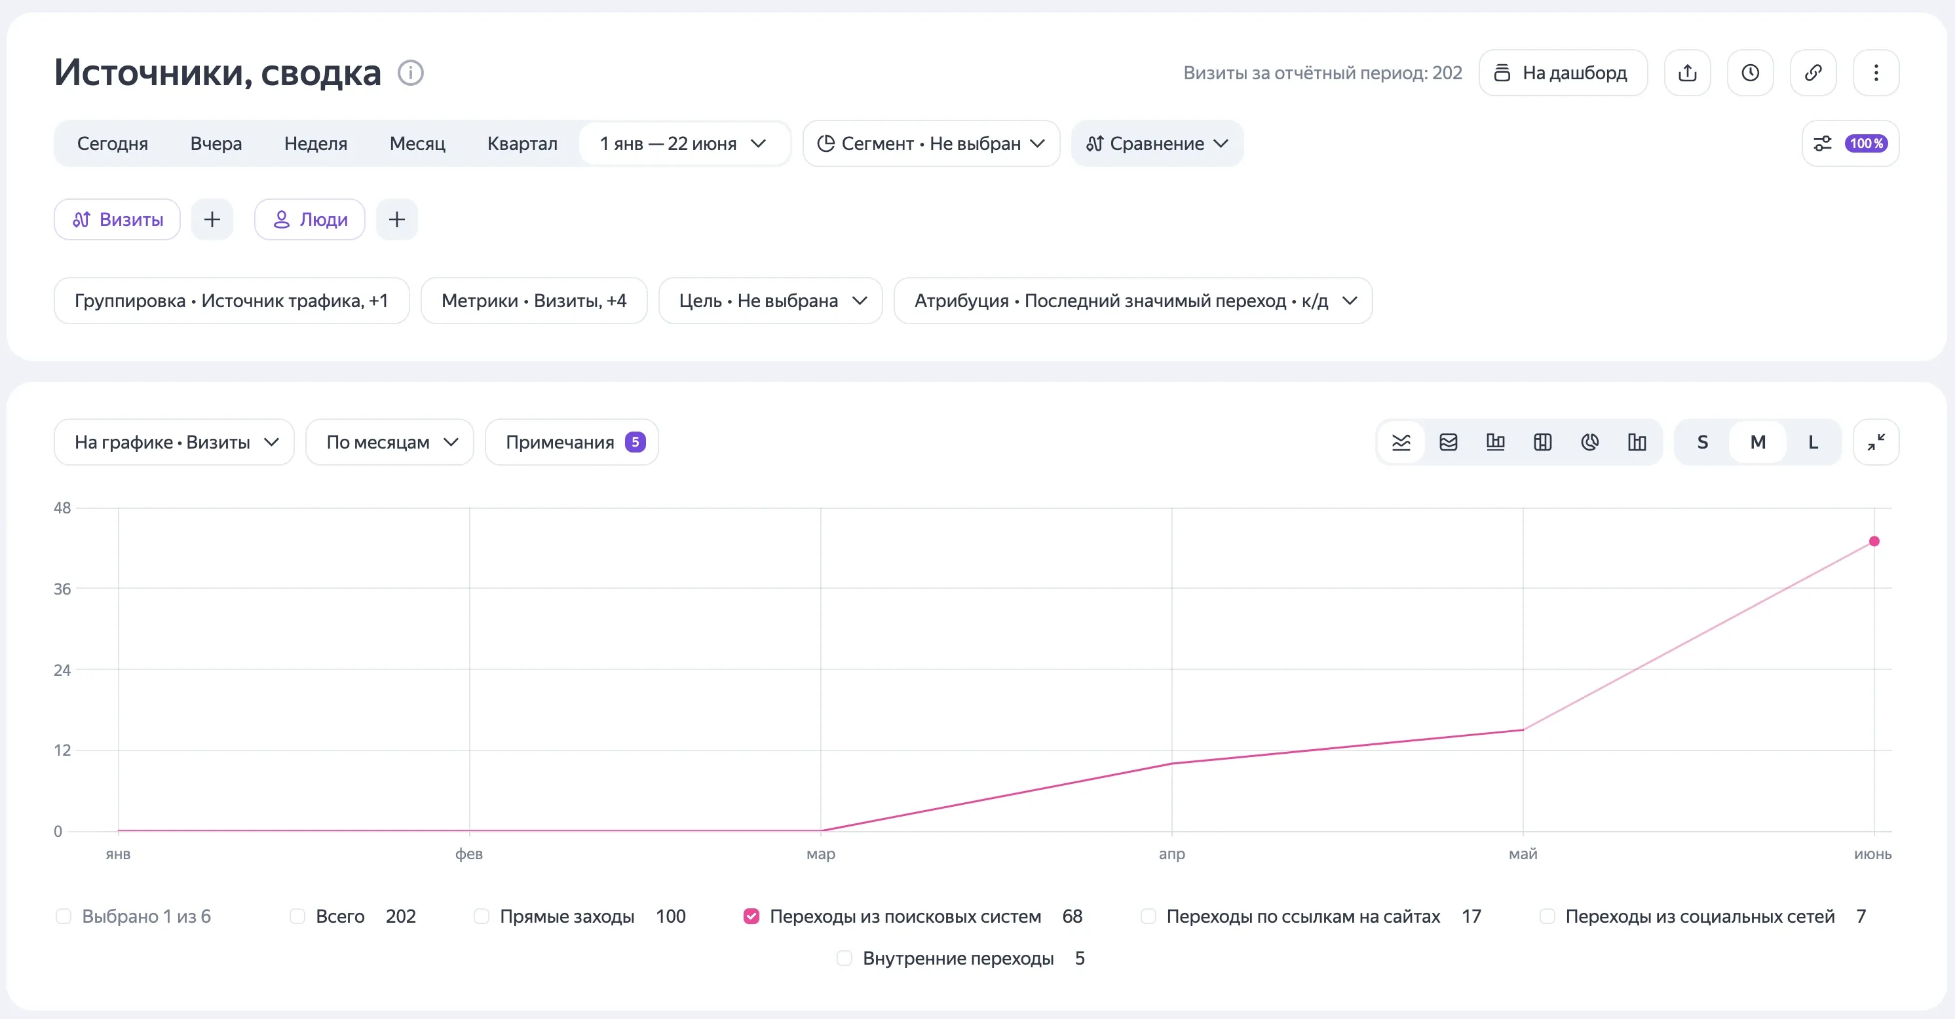This screenshot has height=1019, width=1955.
Task: Open the info icon next to Источники, сводка
Action: (411, 73)
